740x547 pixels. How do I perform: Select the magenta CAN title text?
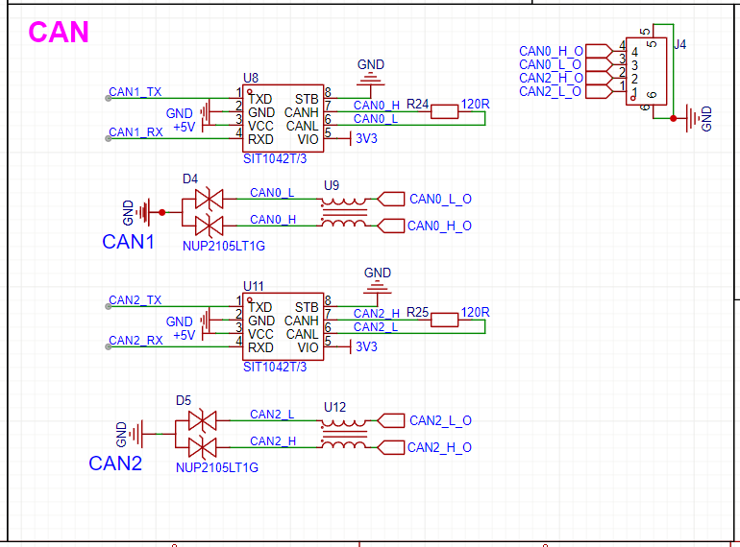click(59, 32)
